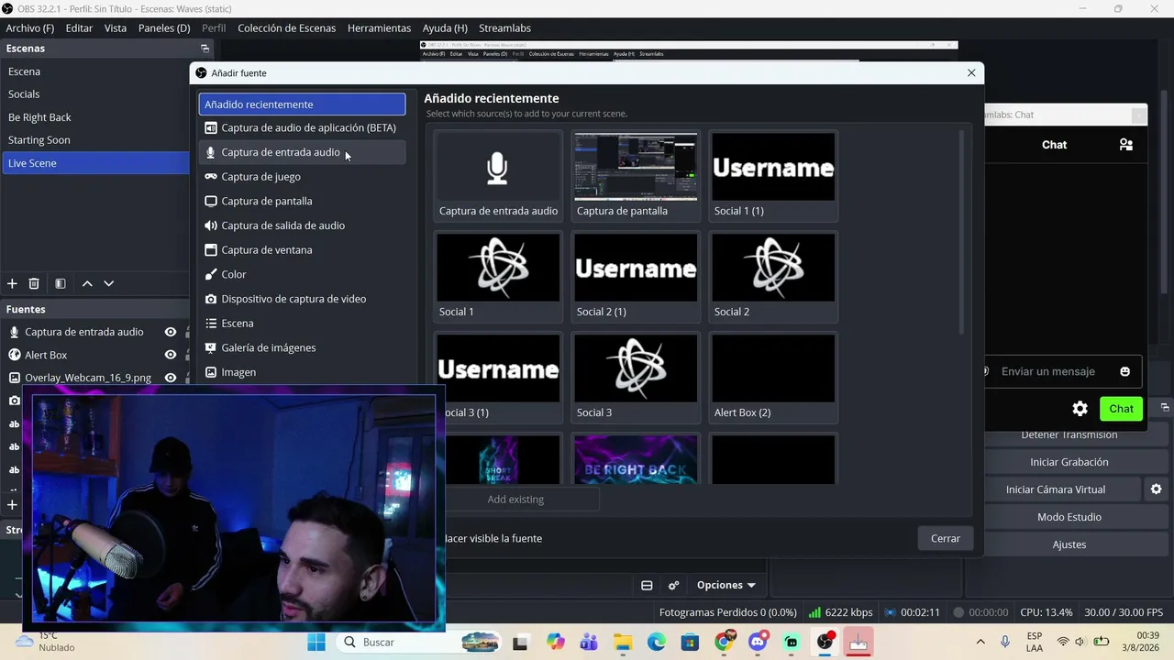The image size is (1174, 660).
Task: Open the Colección de Escenas menu
Action: click(x=287, y=28)
